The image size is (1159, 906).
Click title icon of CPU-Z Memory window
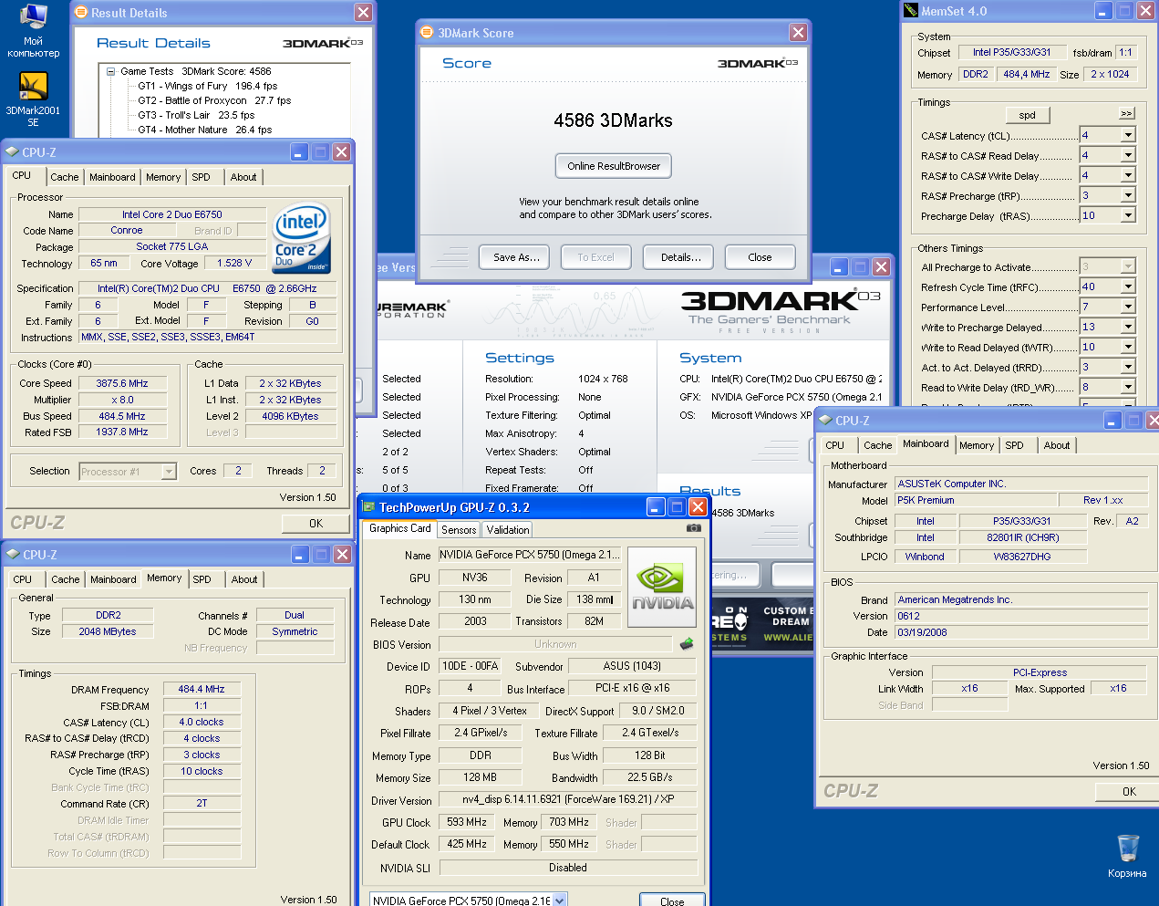tap(13, 554)
